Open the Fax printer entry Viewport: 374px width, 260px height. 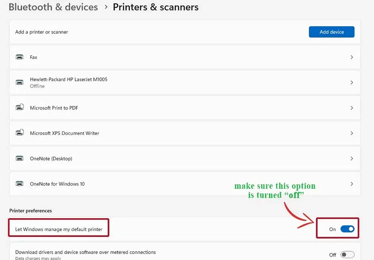click(x=185, y=57)
